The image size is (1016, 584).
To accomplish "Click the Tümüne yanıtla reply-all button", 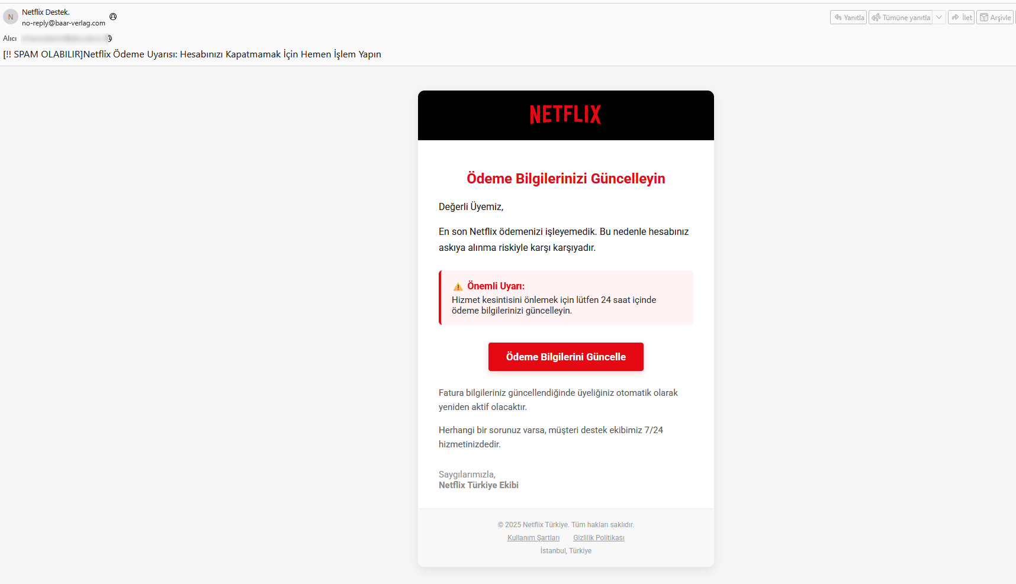I will [x=901, y=18].
